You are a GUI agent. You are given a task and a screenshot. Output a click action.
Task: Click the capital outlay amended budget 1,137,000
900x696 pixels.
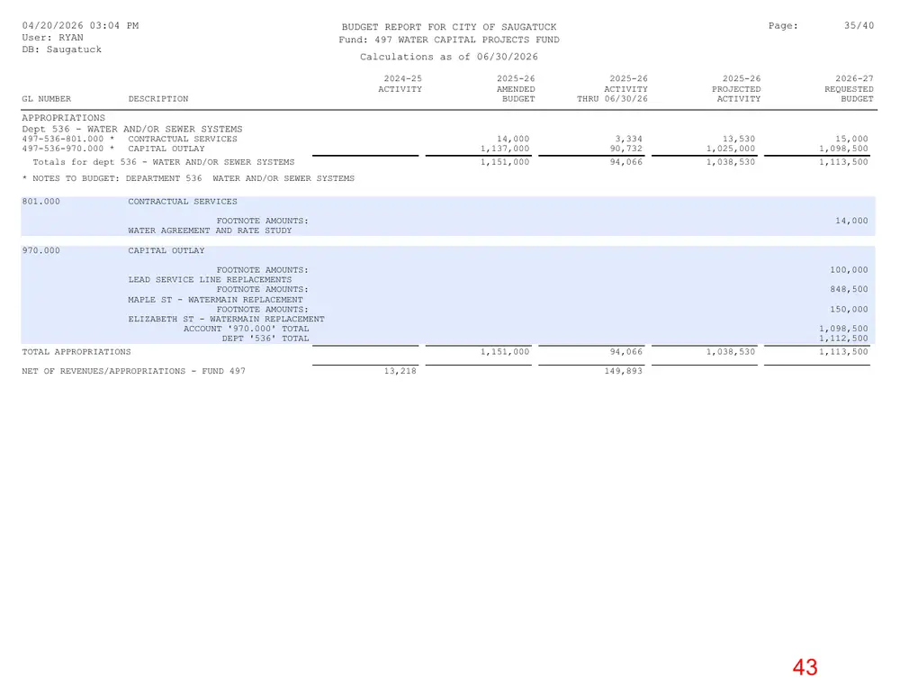505,149
